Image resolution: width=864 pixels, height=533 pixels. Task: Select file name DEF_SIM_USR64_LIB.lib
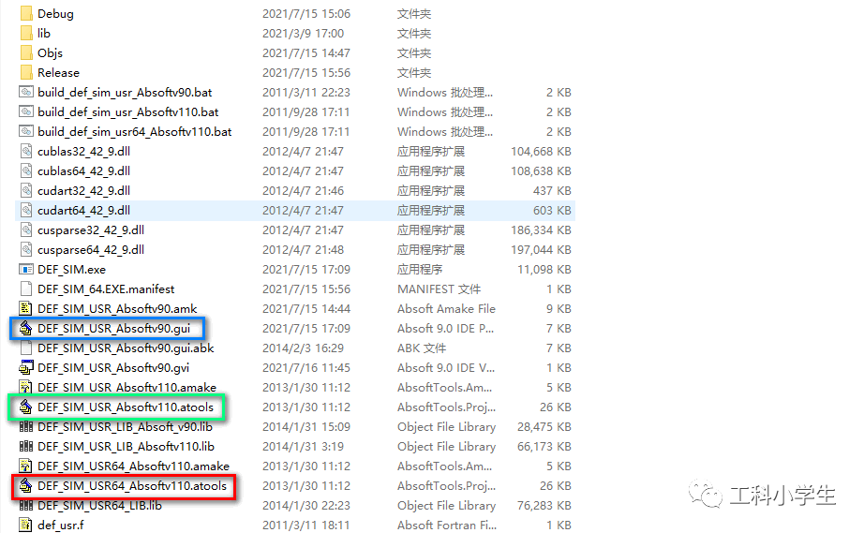pyautogui.click(x=99, y=506)
